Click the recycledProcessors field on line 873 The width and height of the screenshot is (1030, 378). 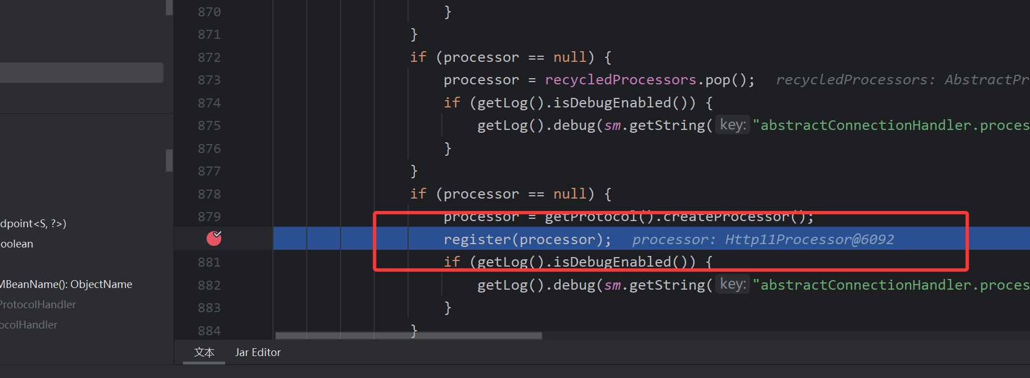tap(620, 80)
